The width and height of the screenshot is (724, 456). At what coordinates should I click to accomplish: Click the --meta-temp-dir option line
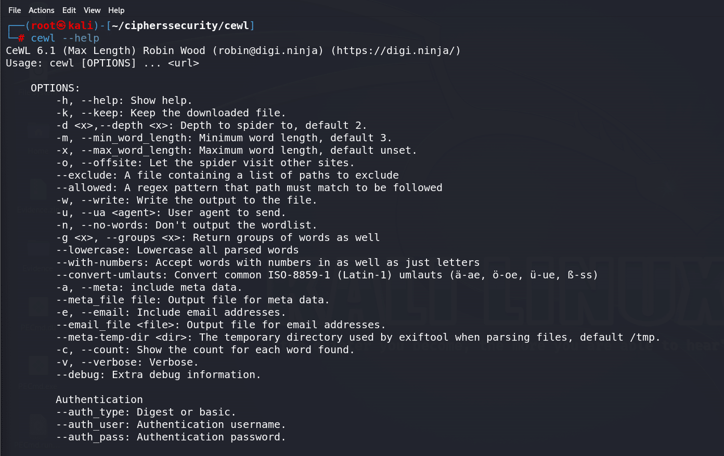tap(358, 337)
